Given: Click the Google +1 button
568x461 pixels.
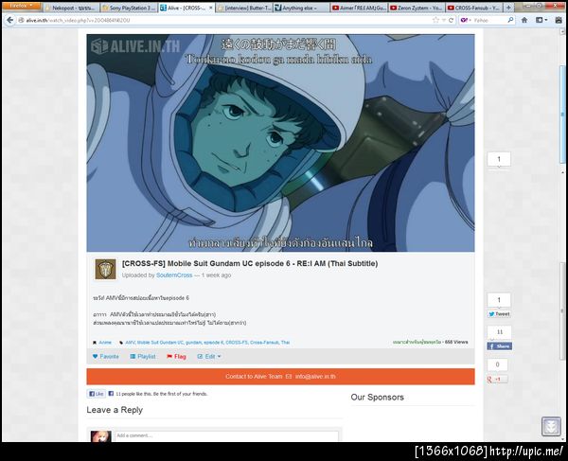Looking at the screenshot, I should 497,380.
